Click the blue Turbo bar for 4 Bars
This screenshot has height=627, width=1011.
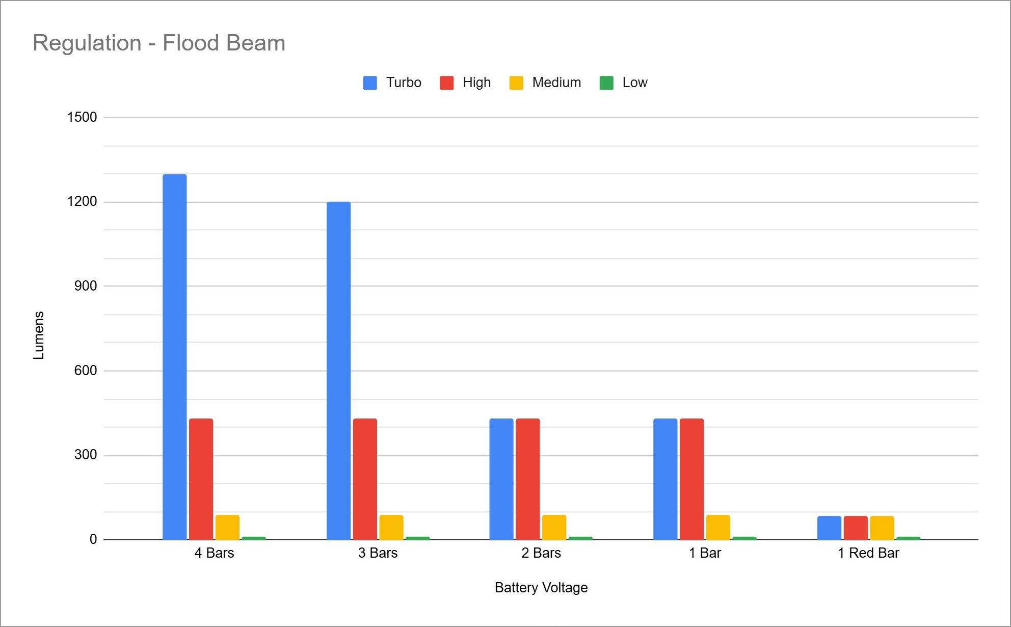(x=175, y=357)
